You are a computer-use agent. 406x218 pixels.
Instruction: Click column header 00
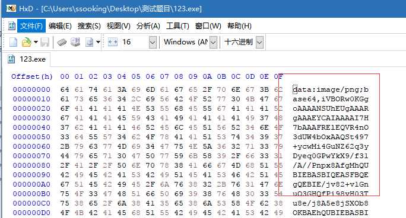pyautogui.click(x=65, y=76)
